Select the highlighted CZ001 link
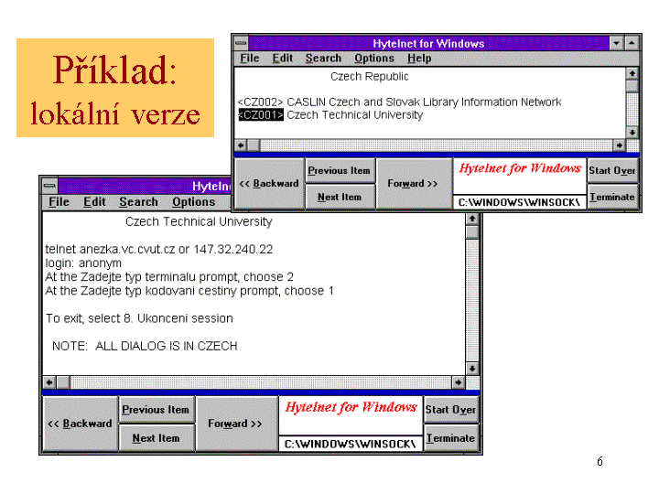Screen dimensions: 659x494 (x=261, y=114)
